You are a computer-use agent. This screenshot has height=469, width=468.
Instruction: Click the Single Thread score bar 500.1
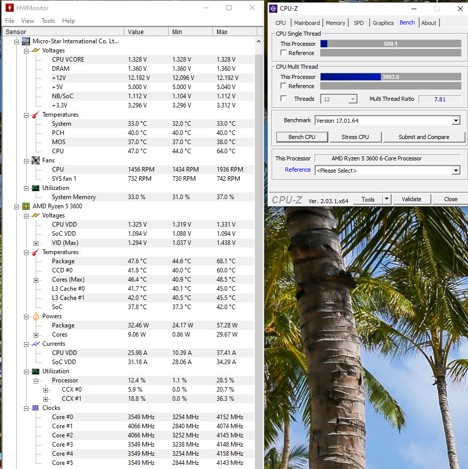pos(391,44)
